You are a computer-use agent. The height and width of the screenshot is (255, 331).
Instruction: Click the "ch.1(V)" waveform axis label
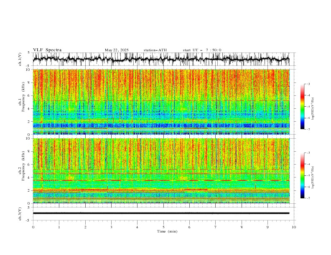click(x=20, y=59)
